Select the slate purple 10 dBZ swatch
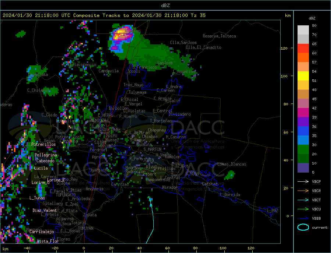The image size is (331, 253). [303, 167]
